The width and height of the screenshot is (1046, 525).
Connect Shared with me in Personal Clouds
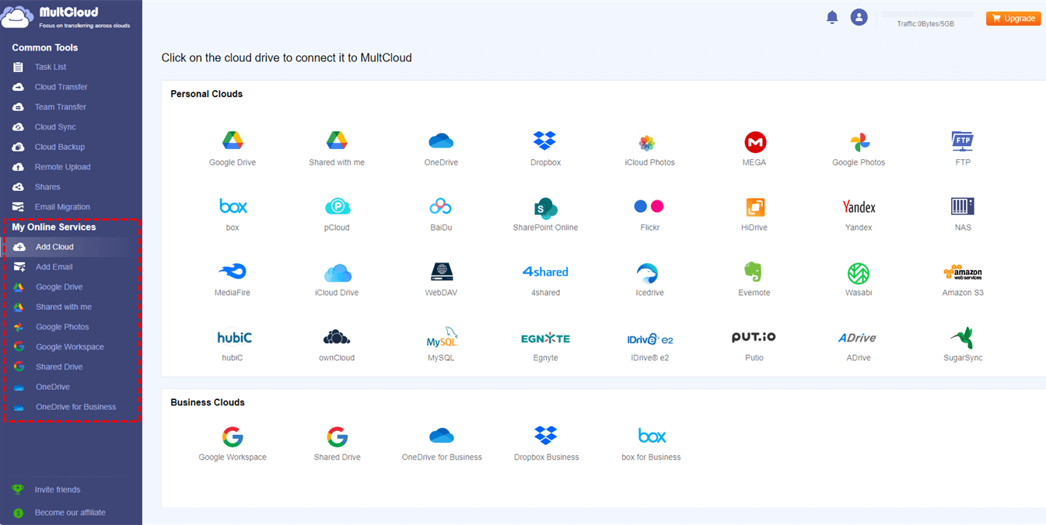(337, 149)
